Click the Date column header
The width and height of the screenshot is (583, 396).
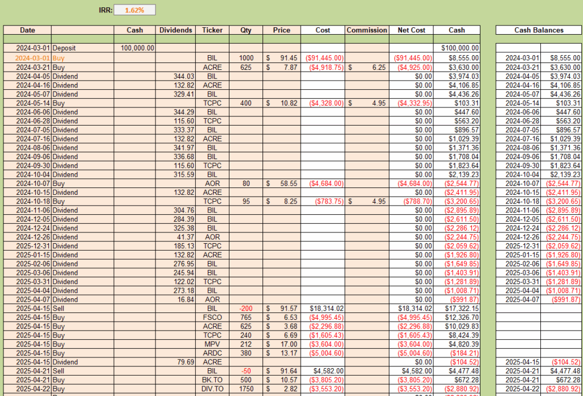[27, 30]
